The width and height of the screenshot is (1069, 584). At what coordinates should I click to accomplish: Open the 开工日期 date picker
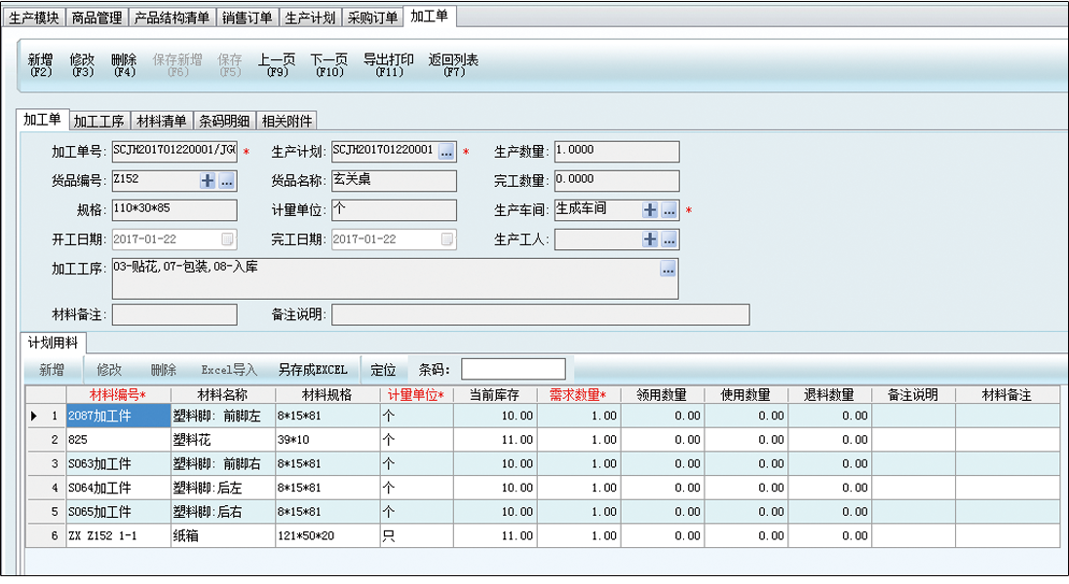[227, 239]
